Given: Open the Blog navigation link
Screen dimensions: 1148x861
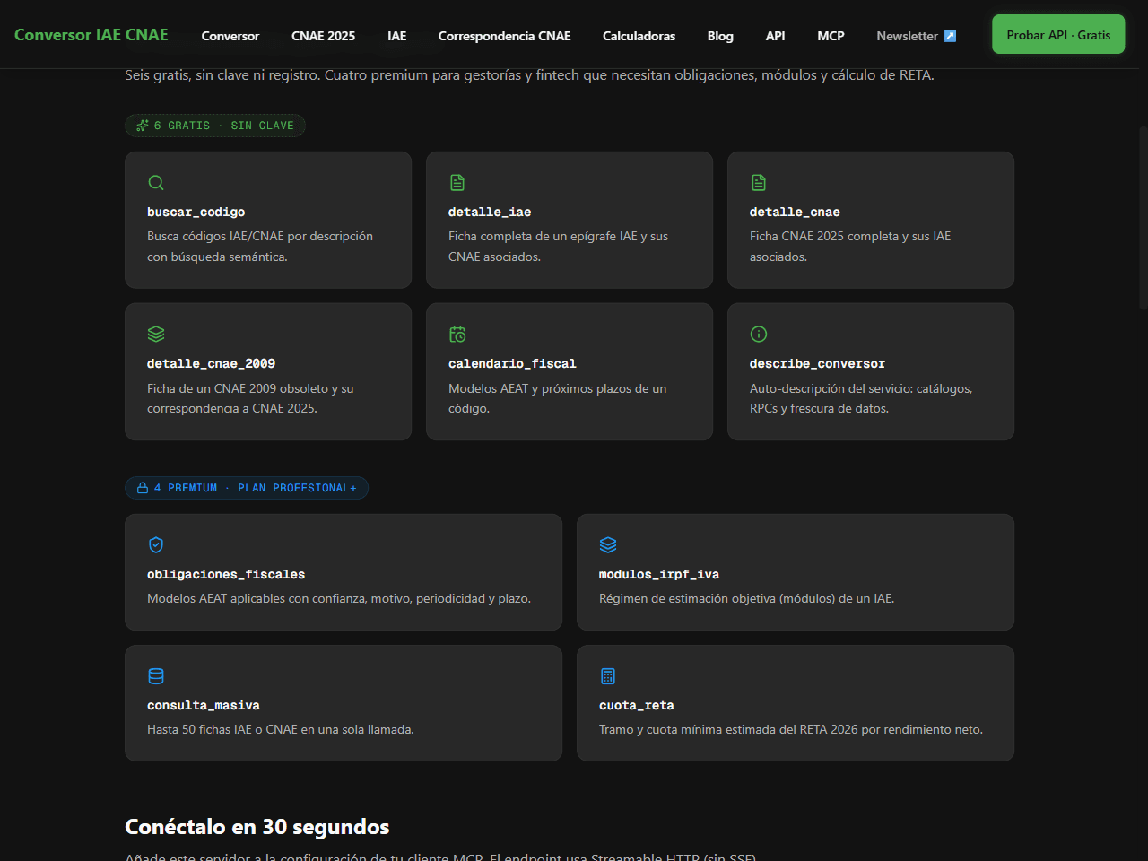Looking at the screenshot, I should 720,36.
